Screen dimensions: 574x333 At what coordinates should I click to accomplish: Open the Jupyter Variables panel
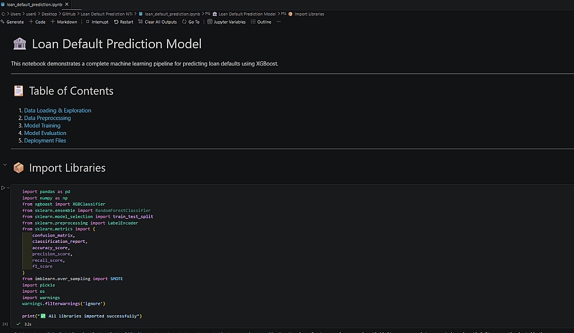(x=226, y=22)
